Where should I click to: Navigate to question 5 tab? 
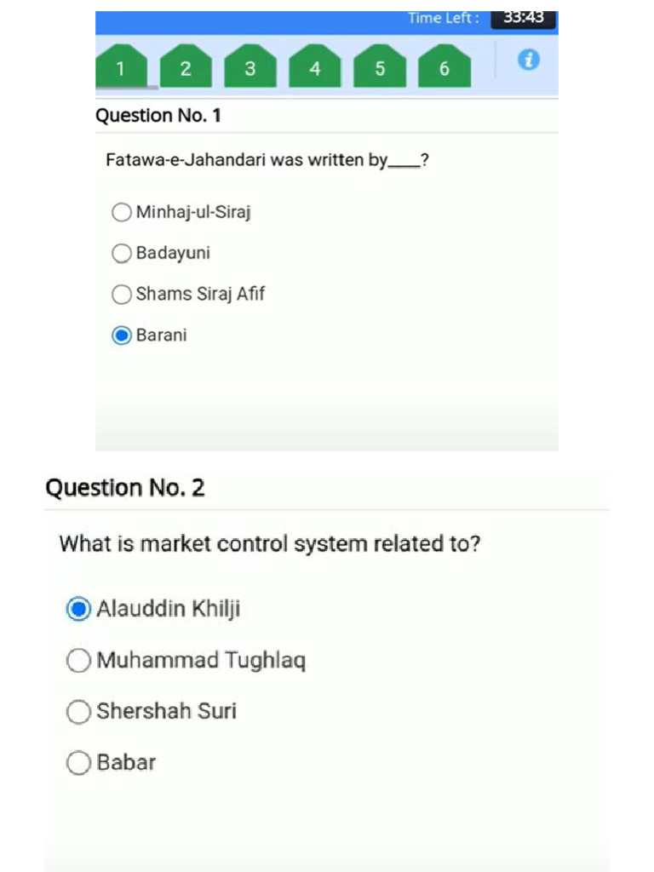[x=380, y=68]
